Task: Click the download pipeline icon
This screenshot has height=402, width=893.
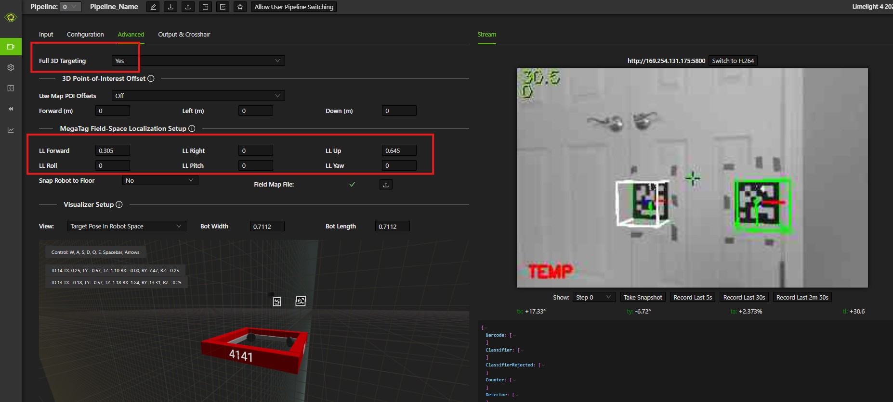Action: coord(171,7)
